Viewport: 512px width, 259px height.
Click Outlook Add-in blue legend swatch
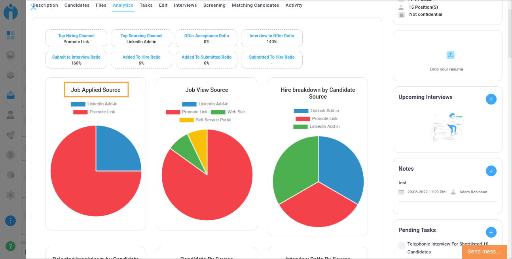click(301, 111)
